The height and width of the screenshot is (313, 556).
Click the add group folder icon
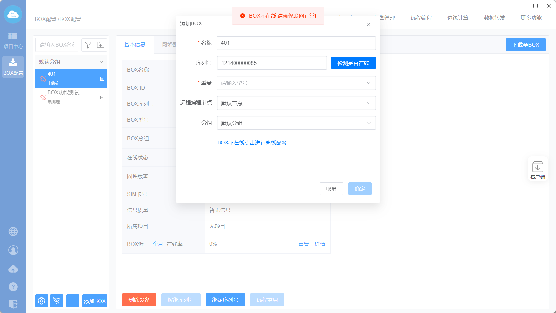[101, 45]
